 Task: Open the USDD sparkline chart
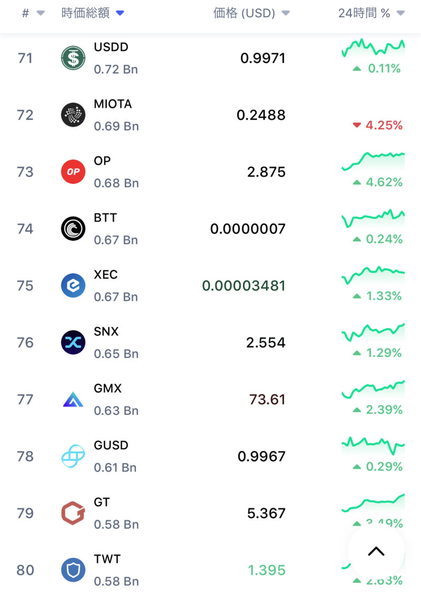pos(373,48)
